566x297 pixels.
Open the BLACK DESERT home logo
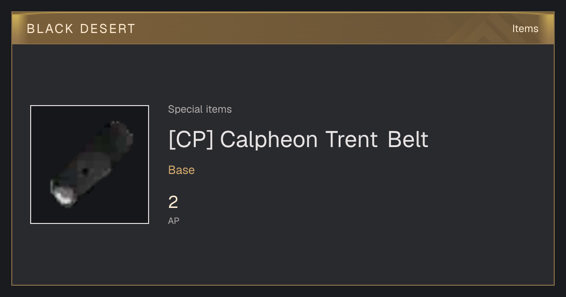(x=81, y=29)
